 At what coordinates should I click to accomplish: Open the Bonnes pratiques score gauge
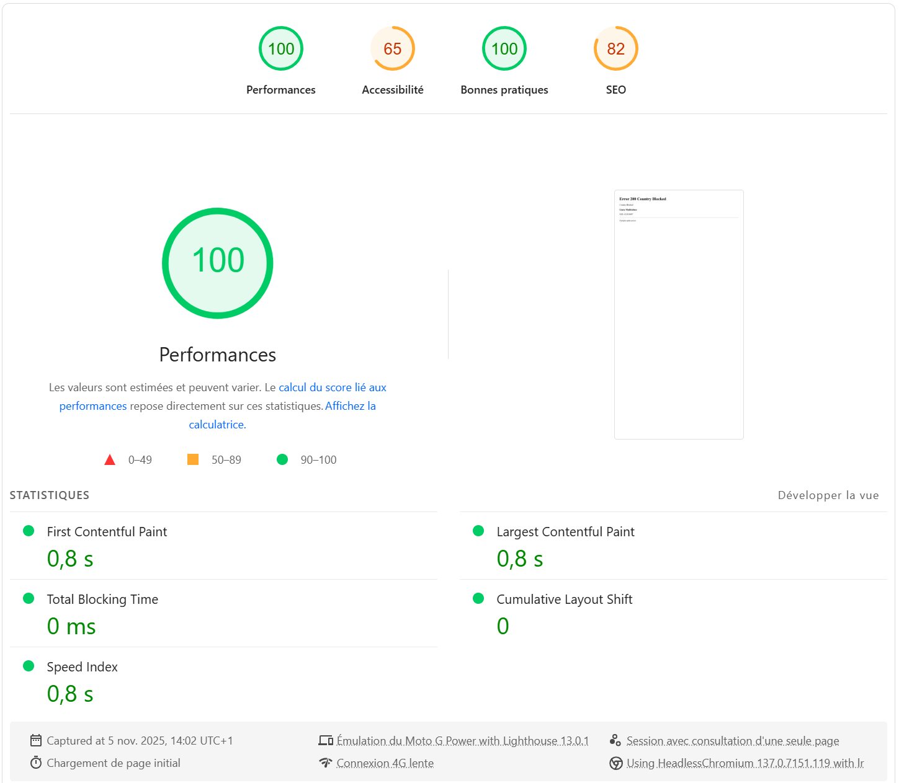(504, 49)
